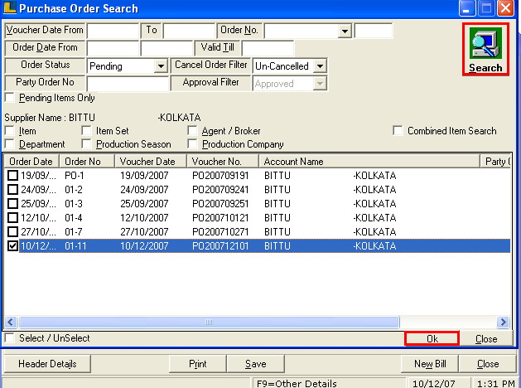
Task: Check the box for order 01-2
Action: coord(12,190)
